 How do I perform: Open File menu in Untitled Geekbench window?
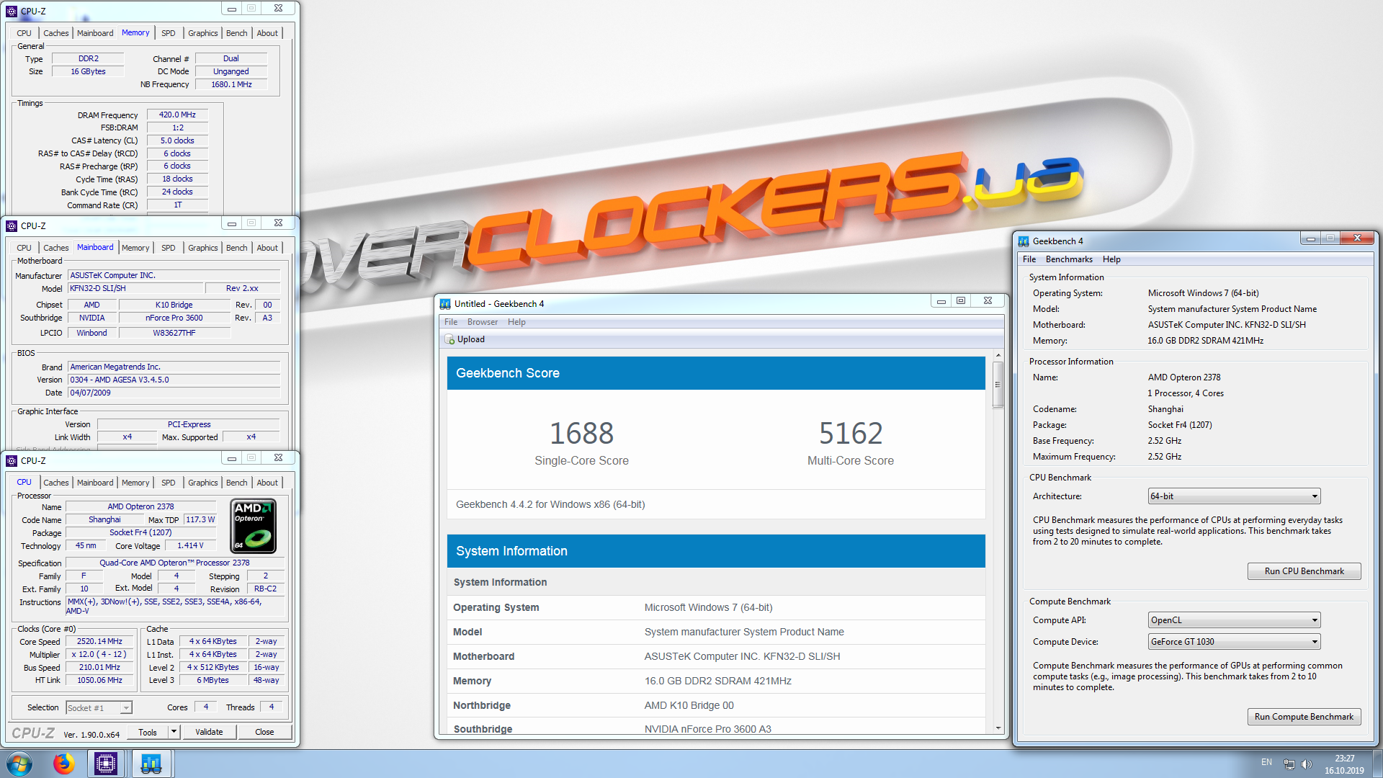coord(451,322)
